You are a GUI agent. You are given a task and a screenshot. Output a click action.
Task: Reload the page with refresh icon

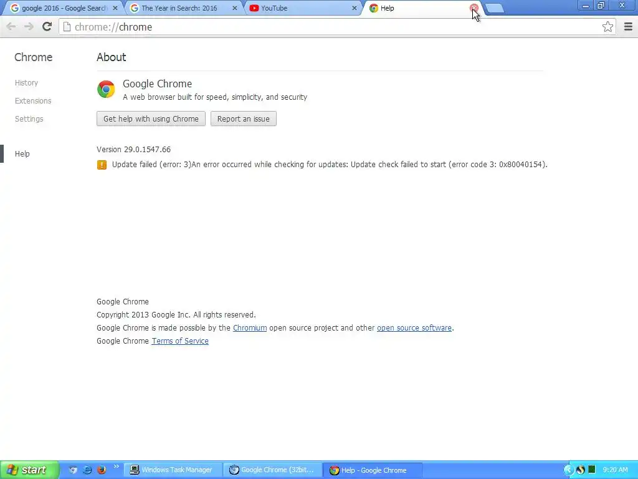47,27
